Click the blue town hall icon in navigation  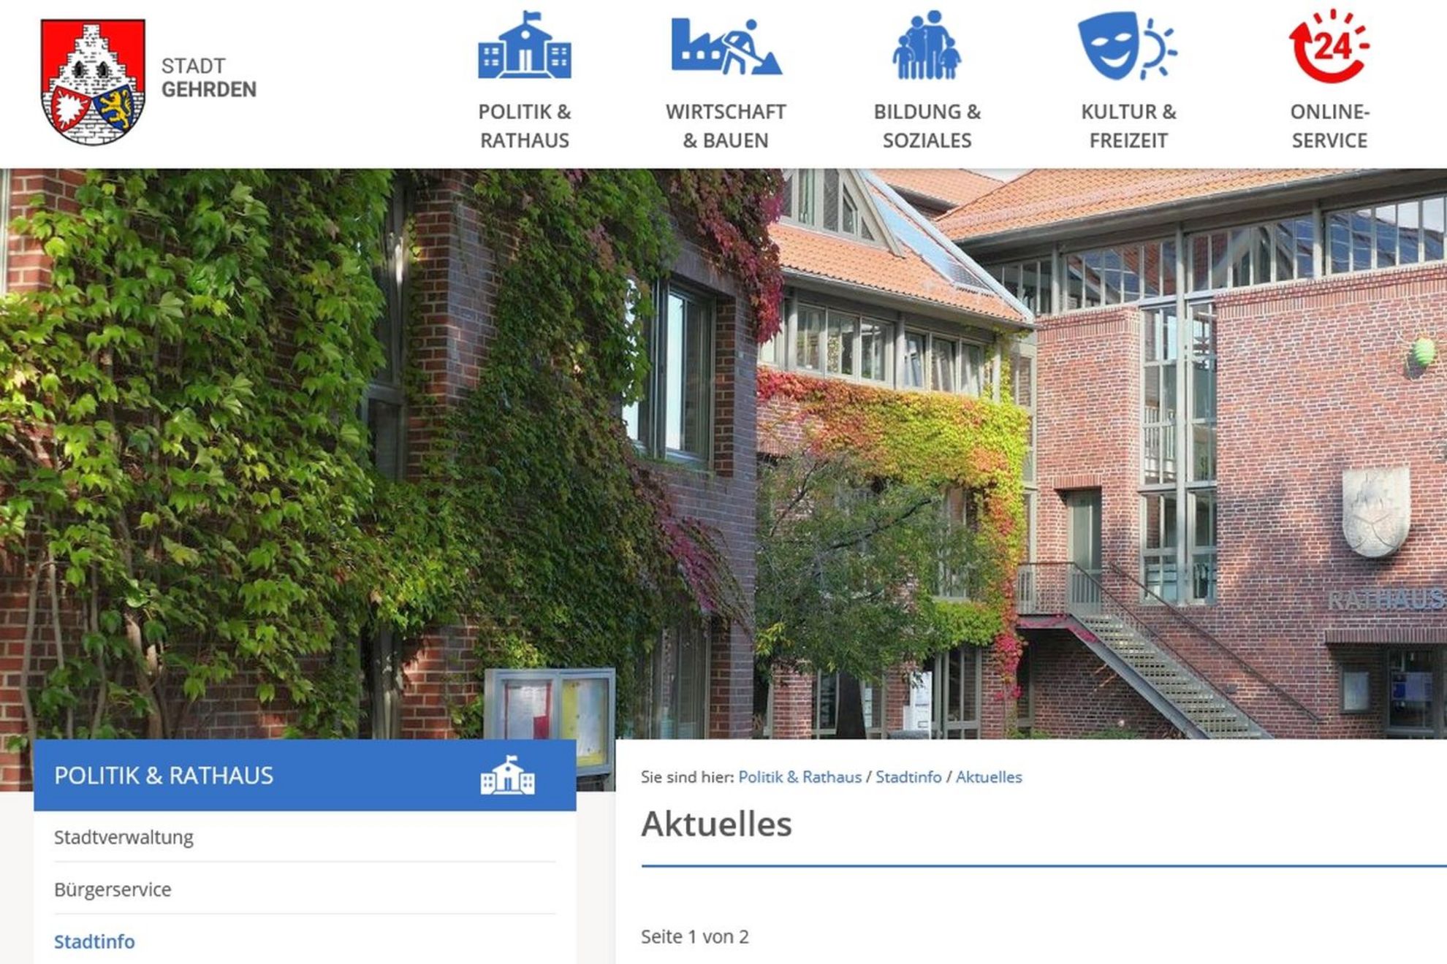[x=525, y=45]
